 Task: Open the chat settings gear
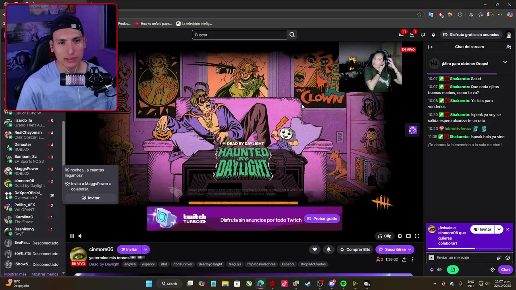493,269
